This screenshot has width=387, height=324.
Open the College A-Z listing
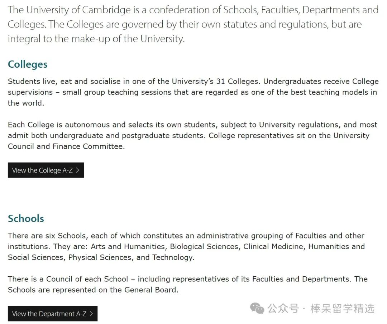coord(39,170)
